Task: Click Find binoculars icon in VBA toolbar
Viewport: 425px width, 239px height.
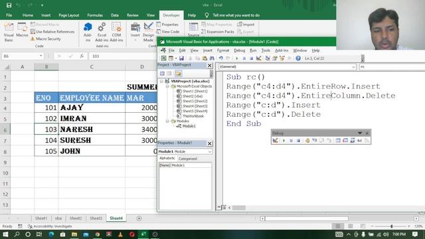Action: click(212, 58)
